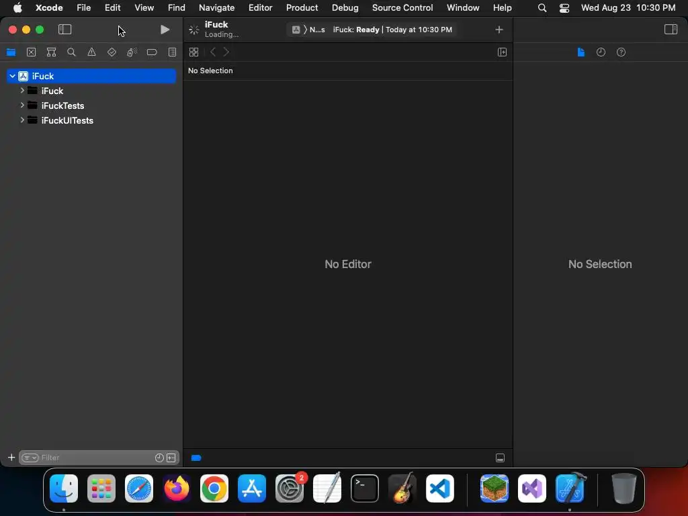688x516 pixels.
Task: Open the Test navigator diamond icon
Action: click(112, 52)
